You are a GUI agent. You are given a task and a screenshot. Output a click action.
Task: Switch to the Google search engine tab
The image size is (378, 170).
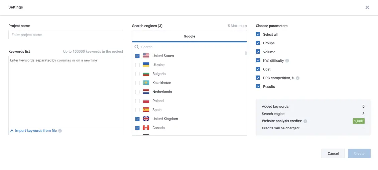click(189, 36)
